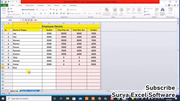Open Total Rec-Am filter dropdown
The image size is (180, 101).
click(x=85, y=30)
